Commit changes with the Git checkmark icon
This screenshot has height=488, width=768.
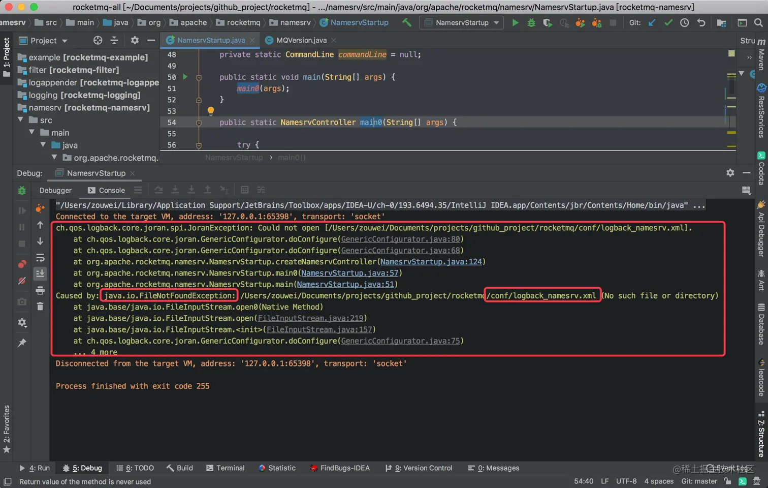pyautogui.click(x=668, y=22)
